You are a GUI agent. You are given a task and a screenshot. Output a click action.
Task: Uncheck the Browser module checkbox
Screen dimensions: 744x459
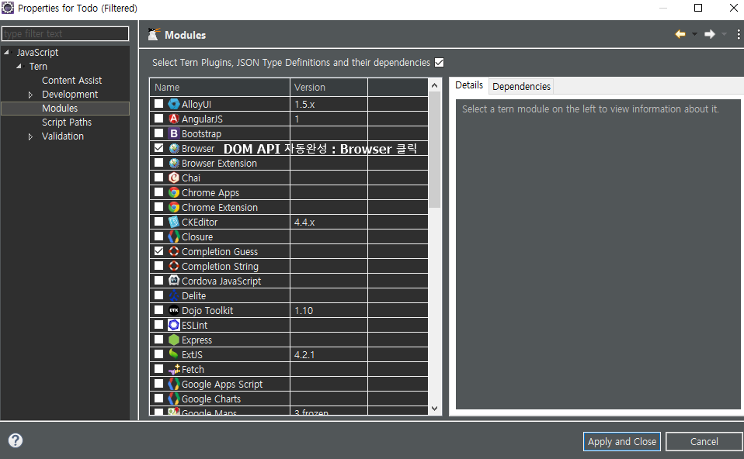(159, 148)
